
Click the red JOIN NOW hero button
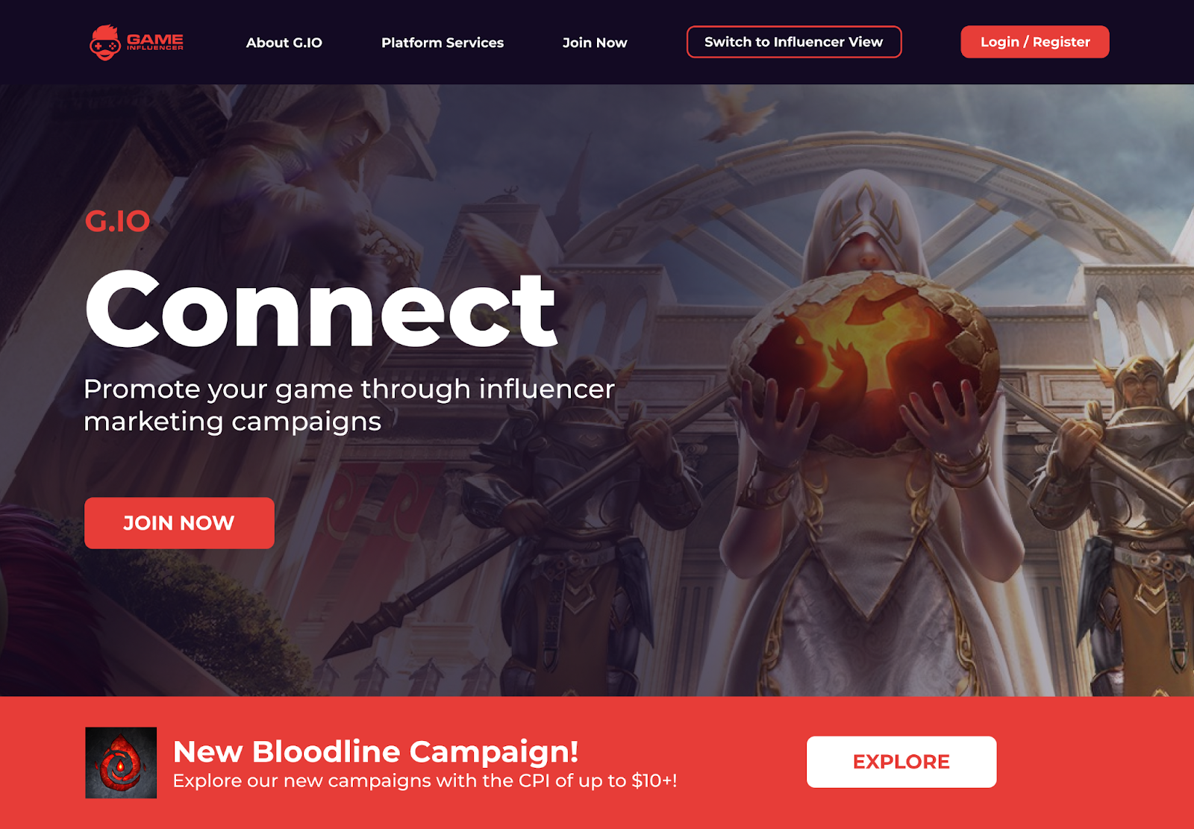(x=179, y=523)
